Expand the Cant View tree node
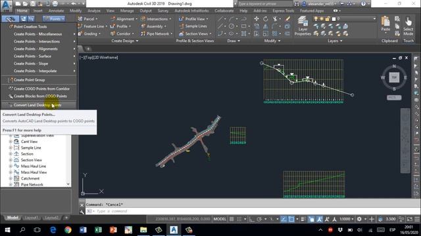The height and width of the screenshot is (236, 421). coord(11,142)
